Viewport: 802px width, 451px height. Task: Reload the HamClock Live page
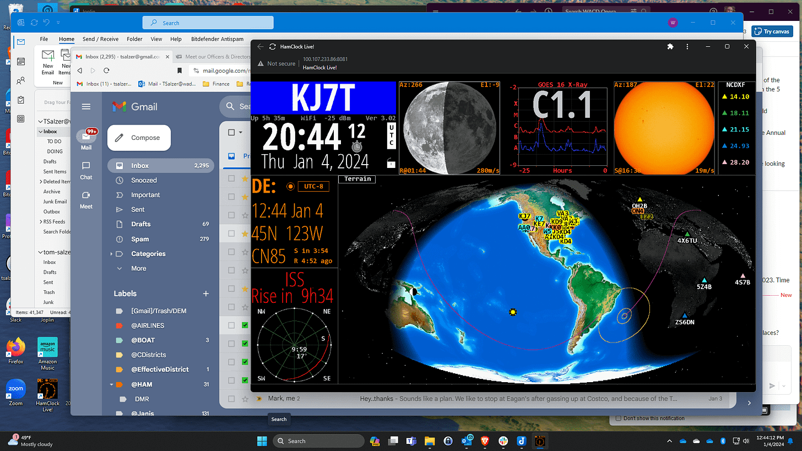(x=272, y=47)
